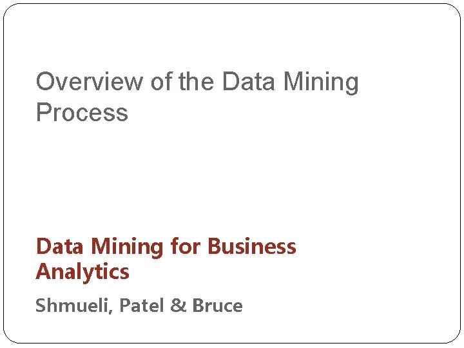Select the word "the" in the title
The image size is (464, 348).
[196, 81]
